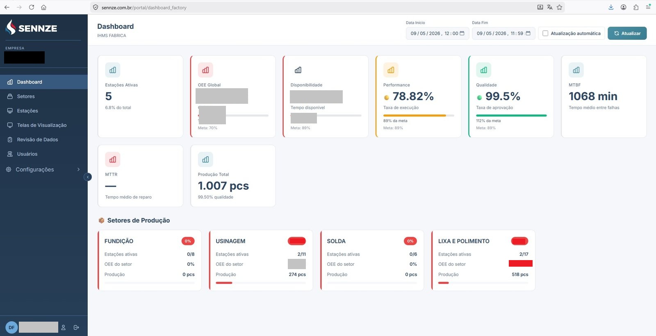Click the DF user avatar
Image resolution: width=656 pixels, height=336 pixels.
[x=11, y=327]
